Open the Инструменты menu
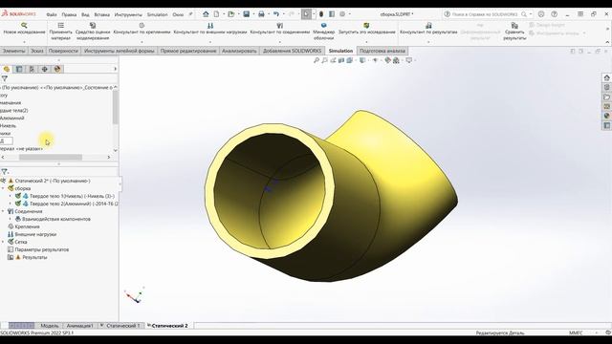The image size is (612, 344). 128,14
